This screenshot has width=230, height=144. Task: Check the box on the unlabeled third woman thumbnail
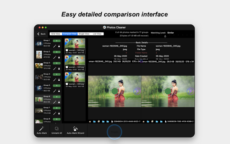pos(67,84)
